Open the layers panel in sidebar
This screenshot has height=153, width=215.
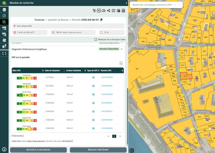point(4,10)
